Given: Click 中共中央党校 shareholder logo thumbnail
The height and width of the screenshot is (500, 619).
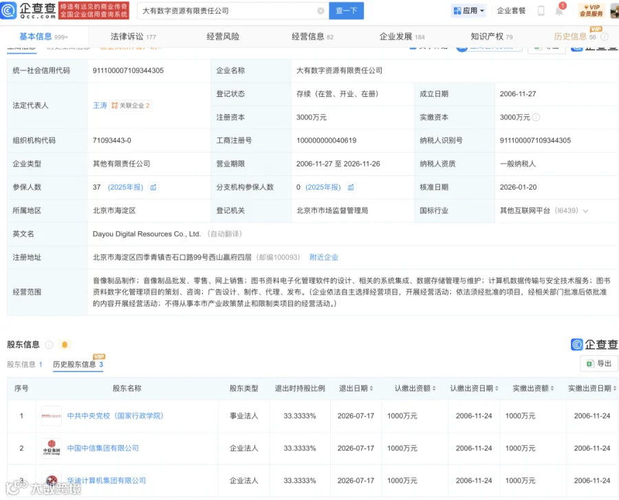Looking at the screenshot, I should 52,416.
